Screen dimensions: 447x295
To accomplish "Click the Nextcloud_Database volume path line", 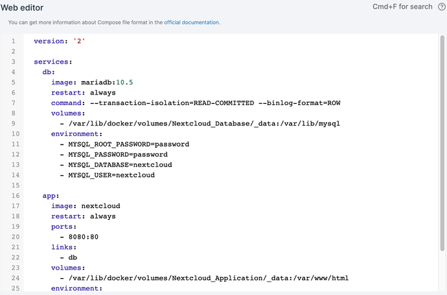I will click(200, 124).
